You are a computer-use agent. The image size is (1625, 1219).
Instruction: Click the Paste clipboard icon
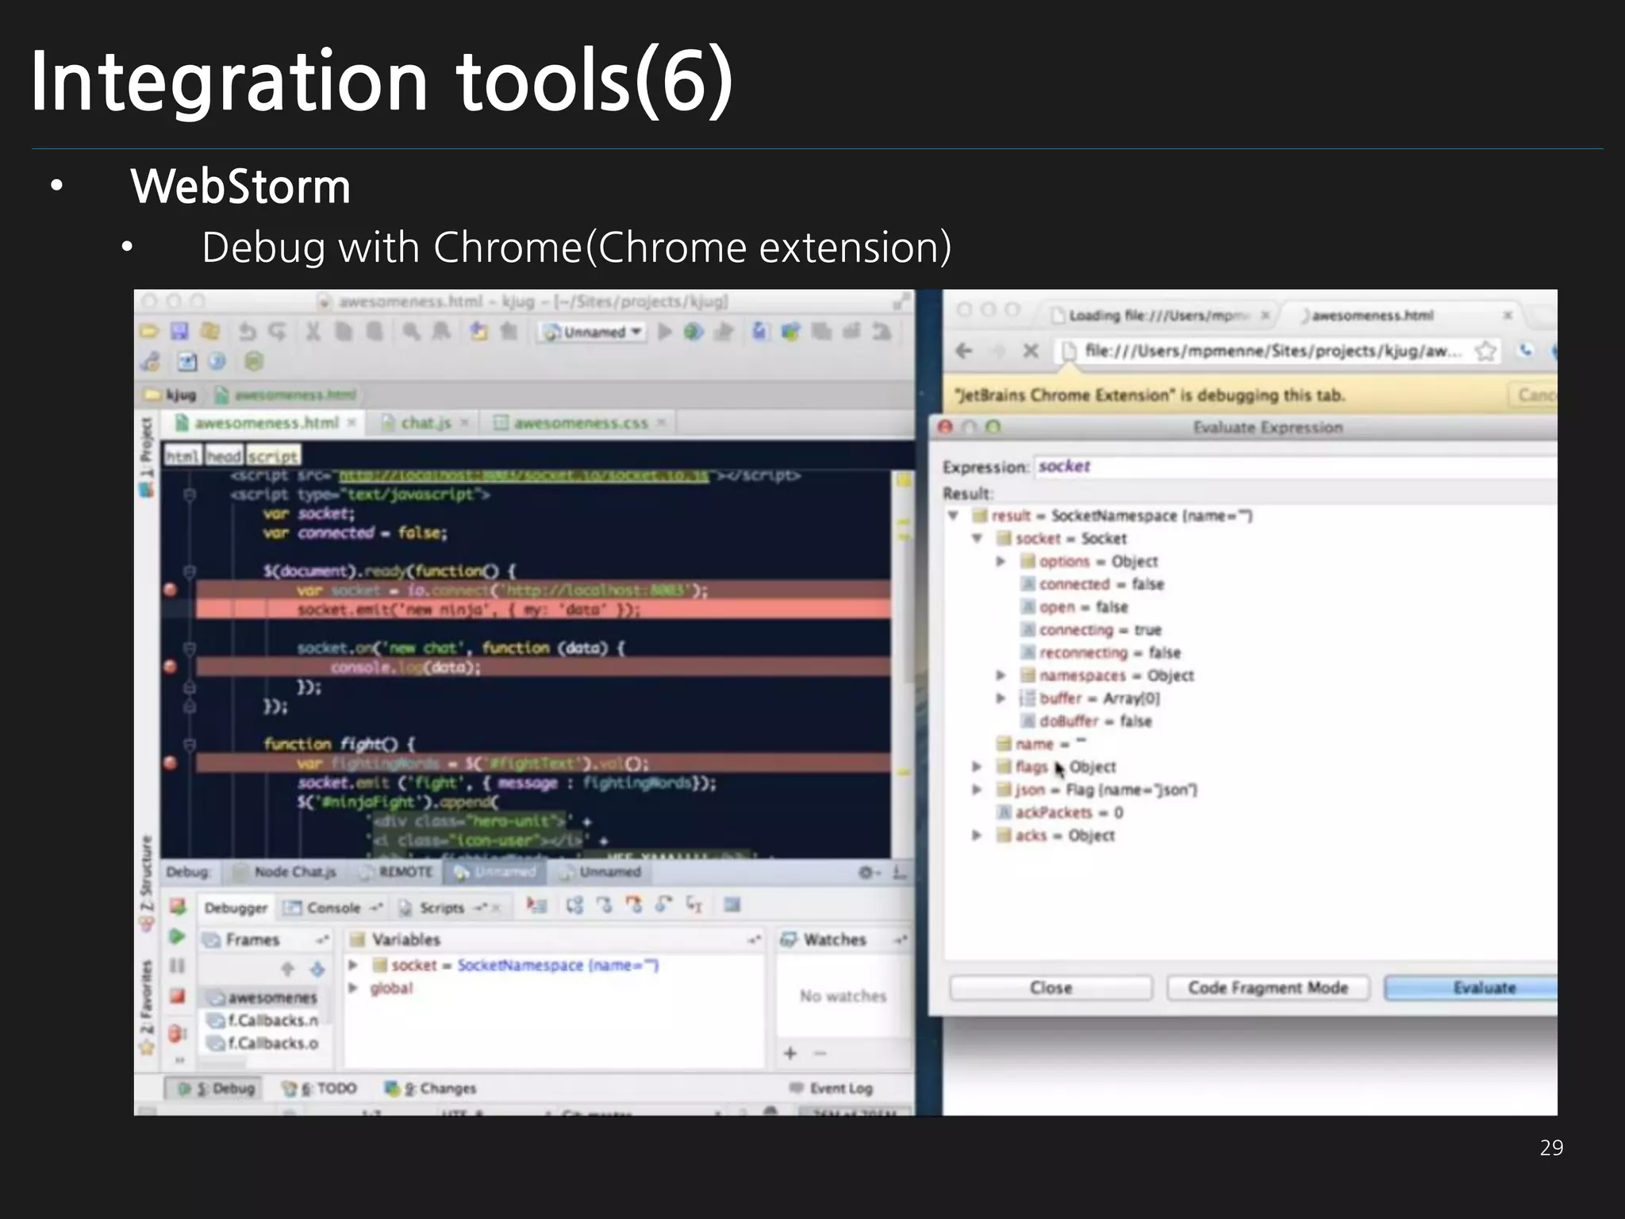374,331
